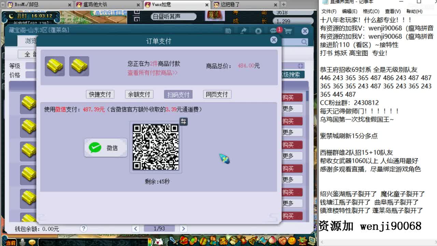Close the 藏宝阁 window
Image resolution: width=437 pixels, height=246 pixels.
pos(305,31)
